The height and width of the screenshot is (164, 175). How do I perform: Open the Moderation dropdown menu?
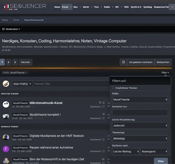[x=13, y=29]
